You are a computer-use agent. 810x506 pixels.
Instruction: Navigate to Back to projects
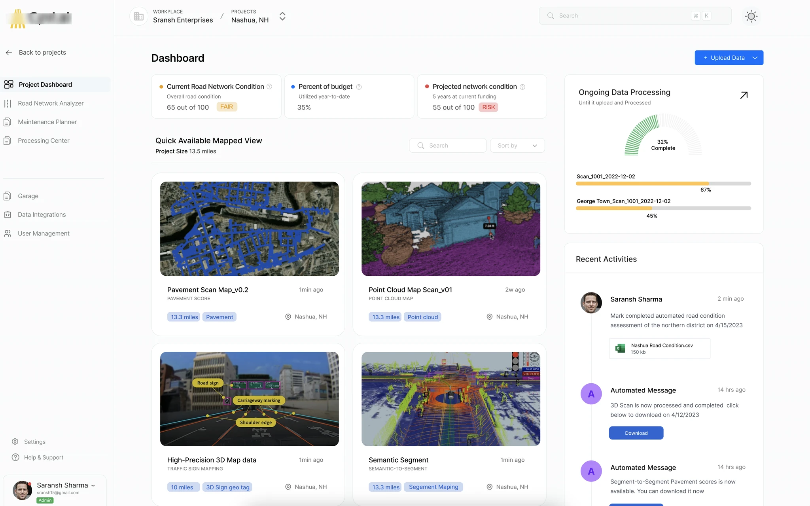42,52
